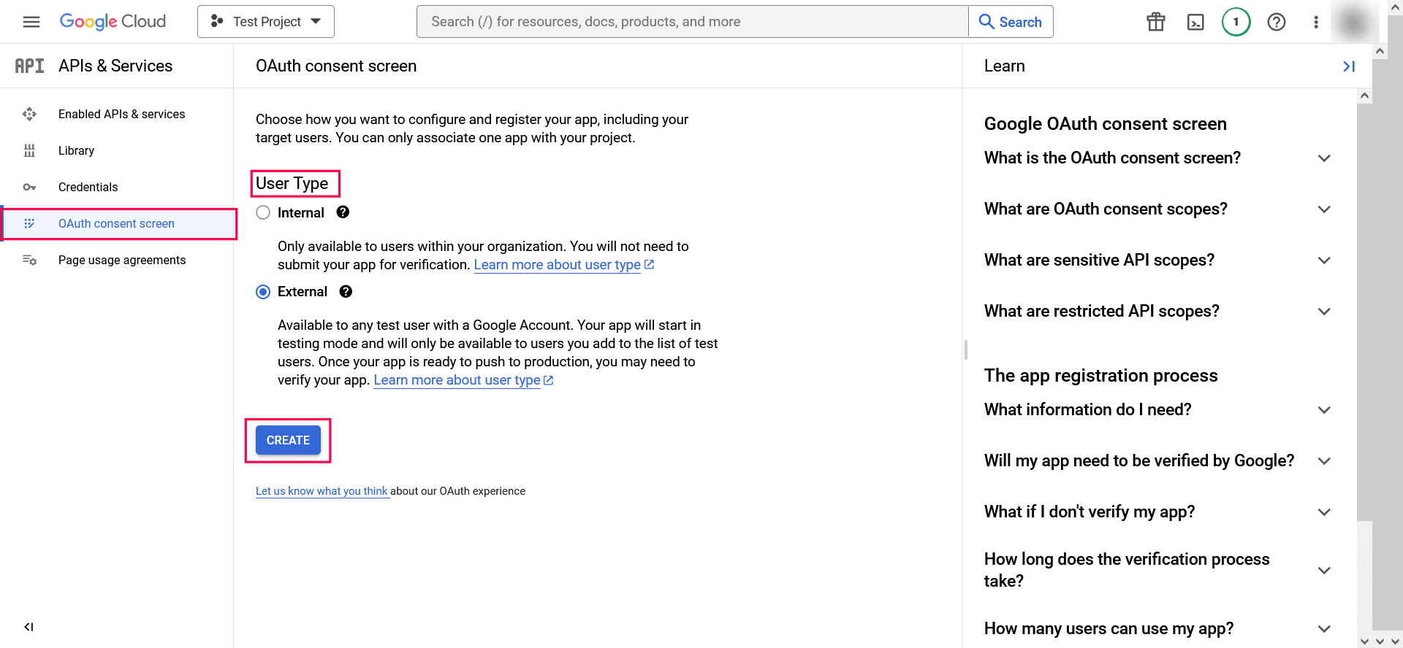The image size is (1403, 648).
Task: Open 'Let us know what you think' link
Action: (322, 491)
